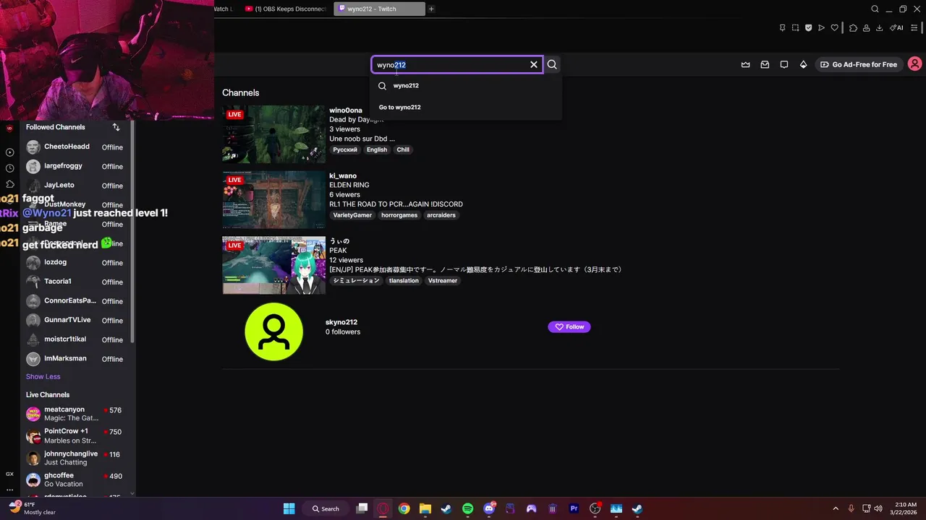Sort followed channels with arrows icon
926x520 pixels.
pyautogui.click(x=116, y=127)
